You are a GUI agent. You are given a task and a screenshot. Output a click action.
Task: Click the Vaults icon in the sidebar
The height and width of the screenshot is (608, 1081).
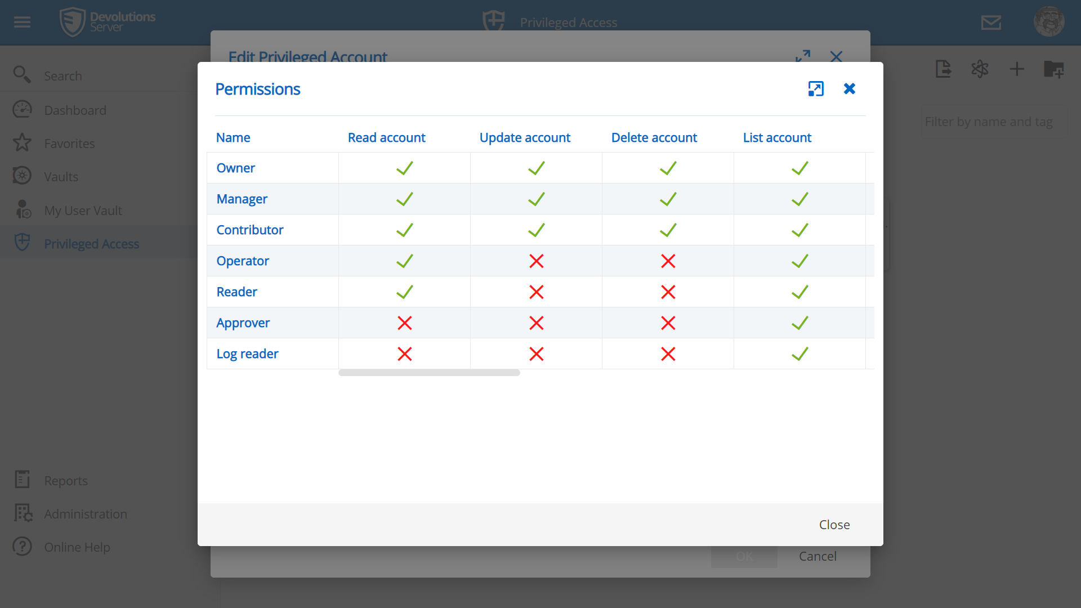22,176
